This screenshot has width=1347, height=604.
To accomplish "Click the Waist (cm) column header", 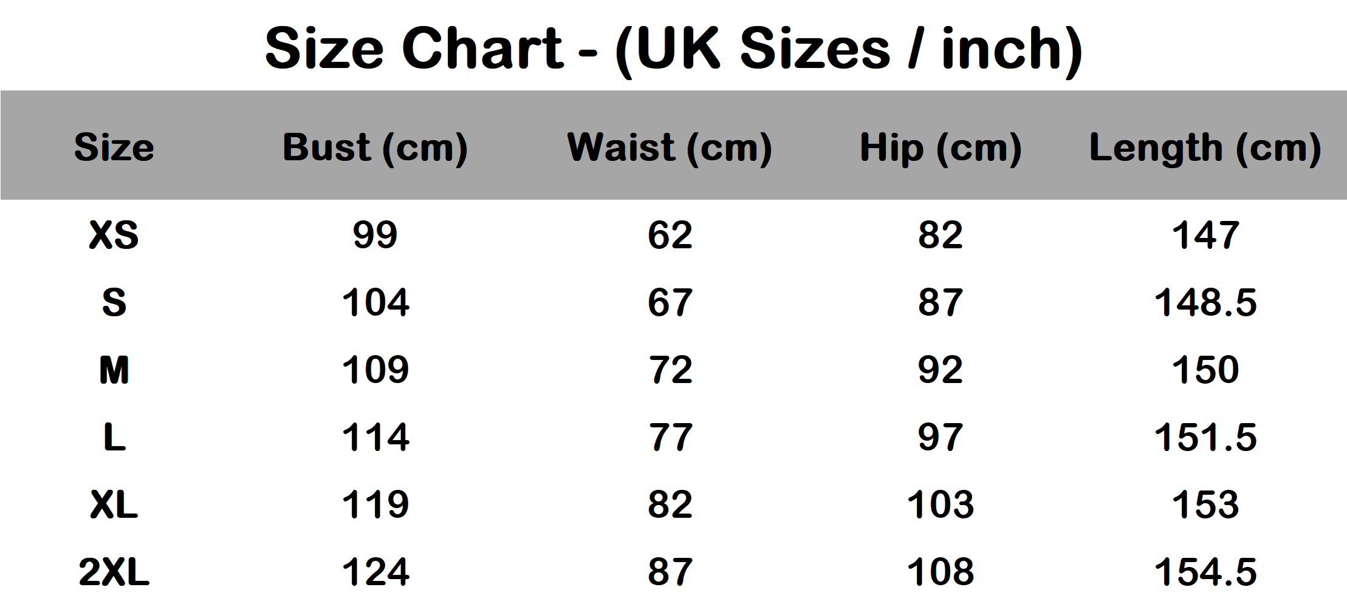I will click(x=669, y=148).
